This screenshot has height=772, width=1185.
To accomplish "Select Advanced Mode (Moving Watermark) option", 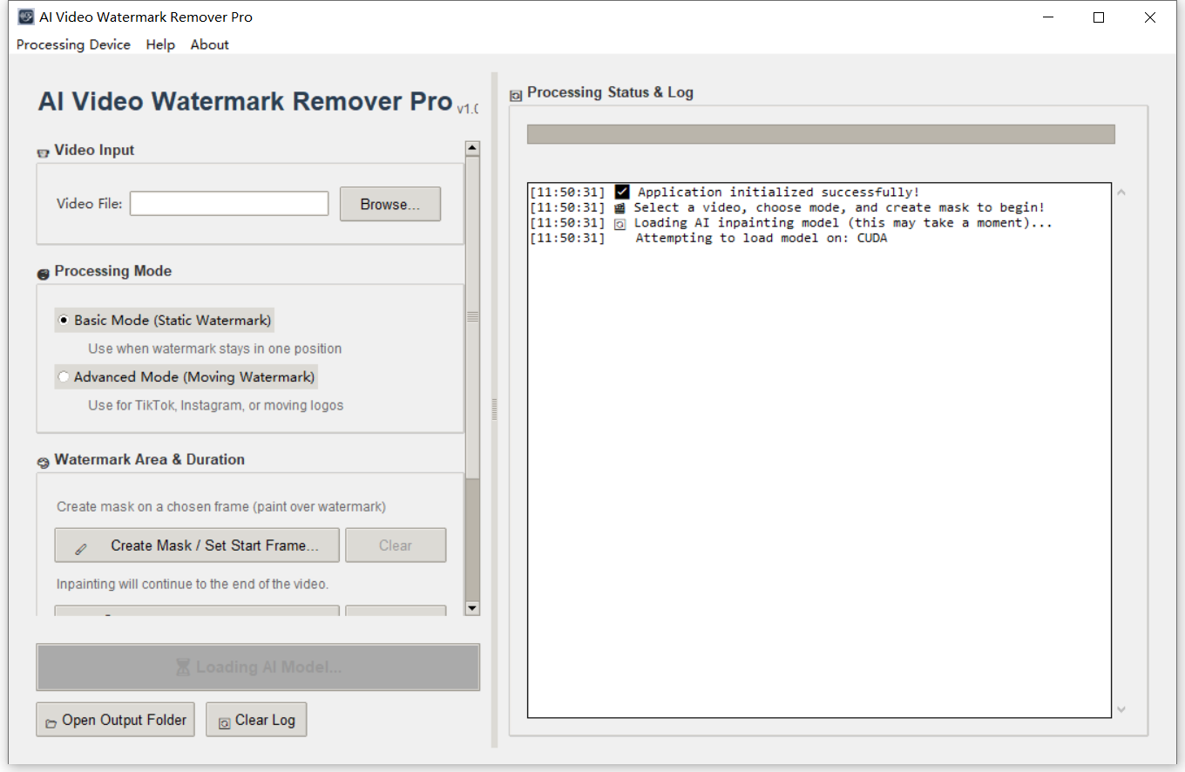I will tap(64, 377).
